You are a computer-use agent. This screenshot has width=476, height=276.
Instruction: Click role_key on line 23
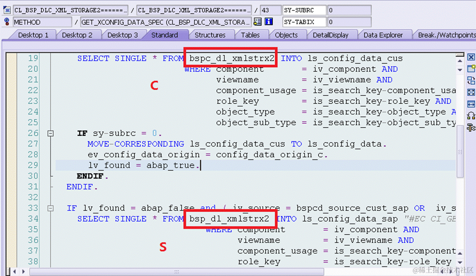pyautogui.click(x=237, y=101)
